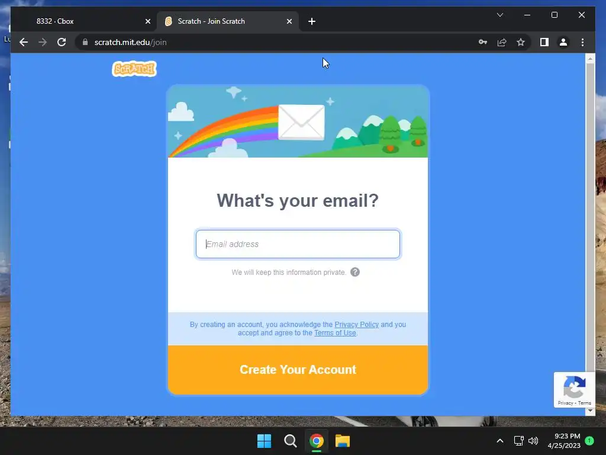Open reCAPTCHA Privacy link
This screenshot has width=606, height=455.
tap(565, 403)
